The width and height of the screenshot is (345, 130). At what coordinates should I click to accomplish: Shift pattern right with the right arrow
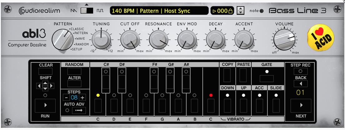(51, 86)
